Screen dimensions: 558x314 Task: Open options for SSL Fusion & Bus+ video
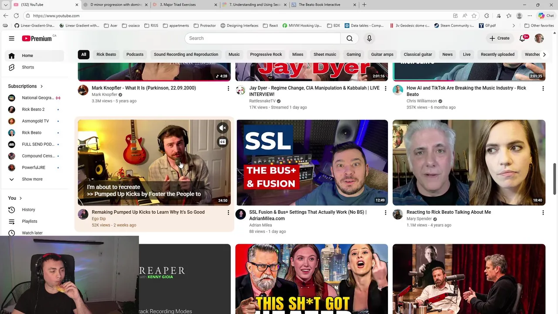(385, 212)
